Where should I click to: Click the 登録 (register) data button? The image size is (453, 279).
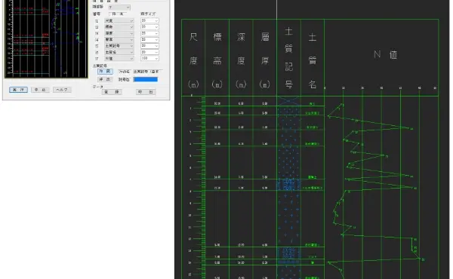112,92
